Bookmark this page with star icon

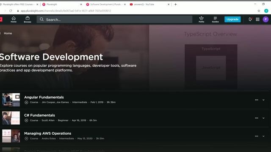click(x=259, y=11)
